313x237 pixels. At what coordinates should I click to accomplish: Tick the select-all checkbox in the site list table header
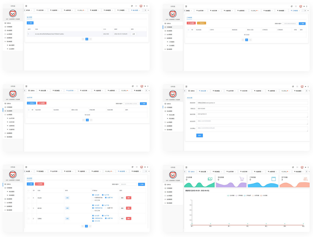coord(28,110)
